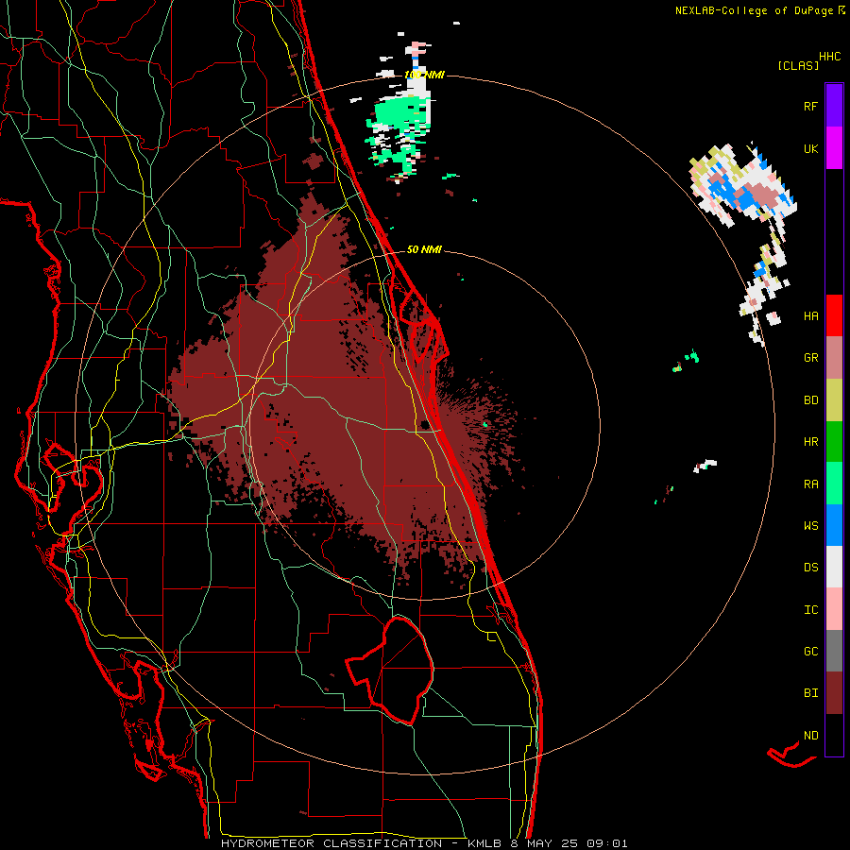
Task: Click the RA light green legend swatch
Action: 834,484
